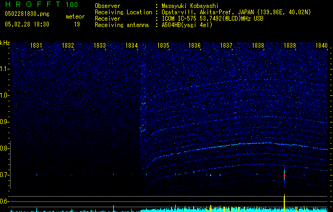Select observer name Masayuki Kobayashi
The image size is (333, 212).
[x=191, y=6]
